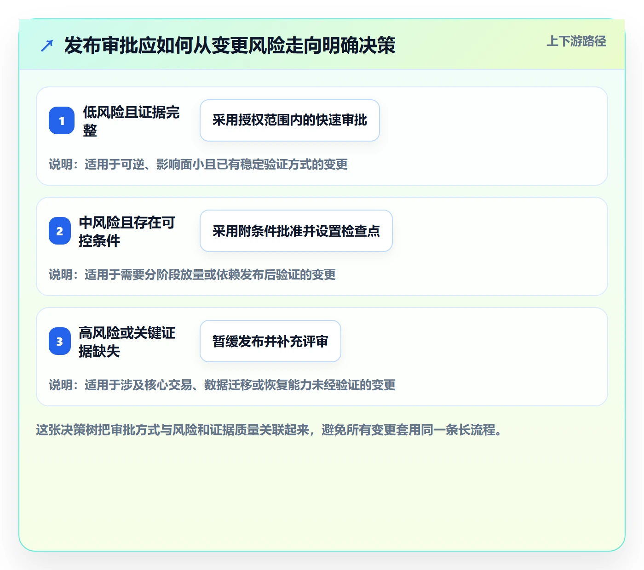Click the blue arrow icon beside the title
This screenshot has height=570, width=644.
point(47,46)
